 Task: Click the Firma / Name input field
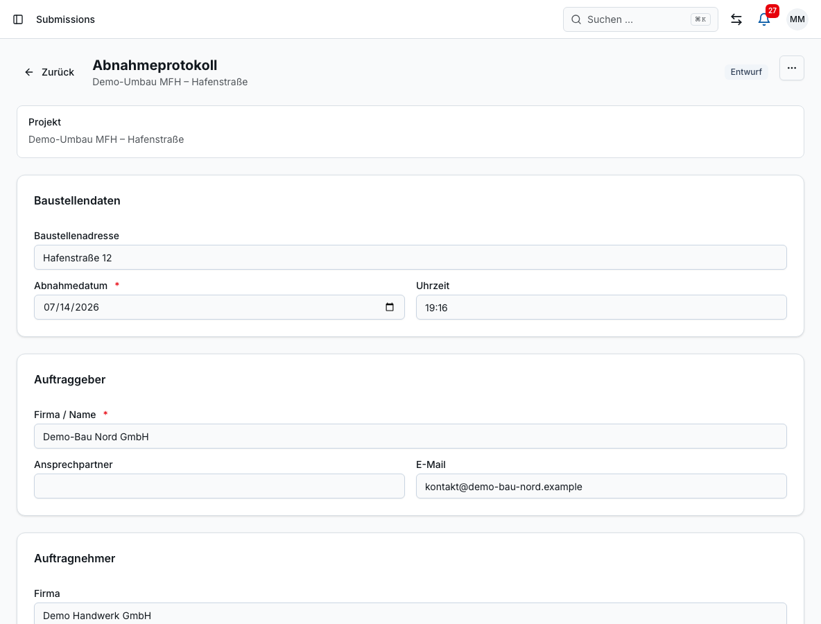[410, 437]
